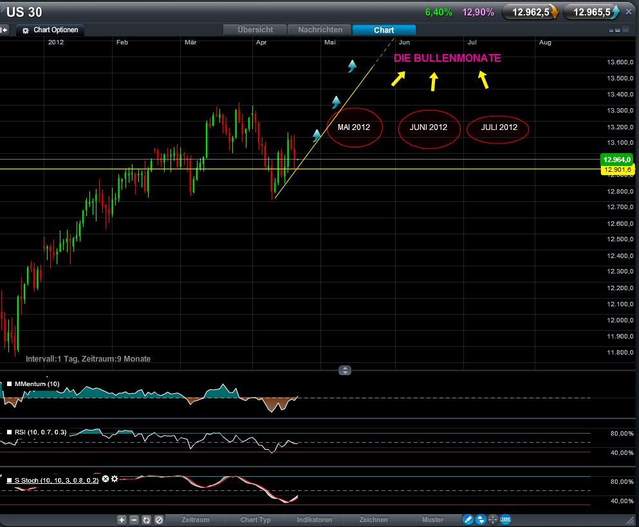Select the medium window size icon
This screenshot has width=639, height=527.
[x=618, y=30]
